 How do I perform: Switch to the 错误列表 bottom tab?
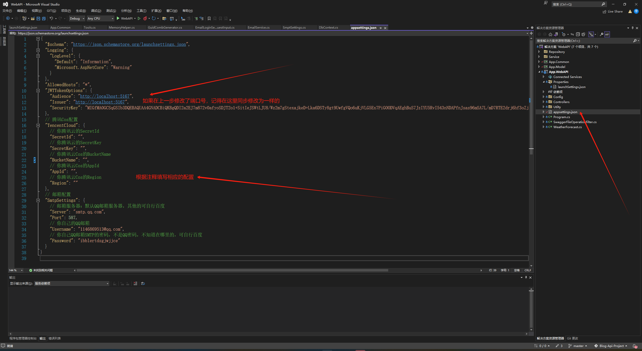(x=55, y=338)
